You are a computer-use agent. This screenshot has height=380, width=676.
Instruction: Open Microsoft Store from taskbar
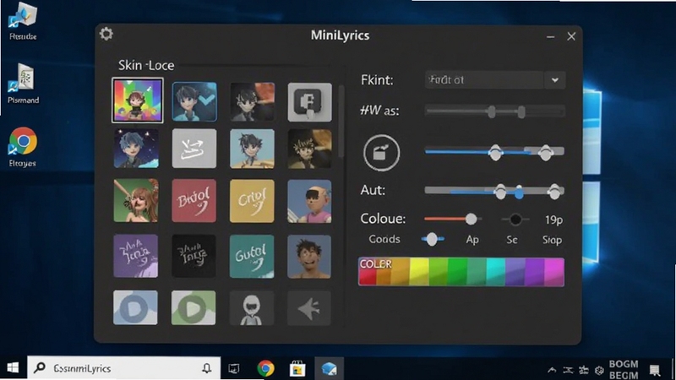point(297,369)
